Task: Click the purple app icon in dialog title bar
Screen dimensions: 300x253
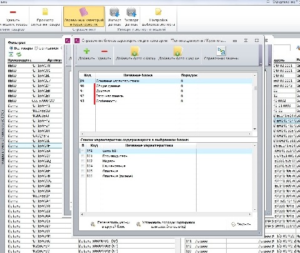Action: (x=77, y=41)
